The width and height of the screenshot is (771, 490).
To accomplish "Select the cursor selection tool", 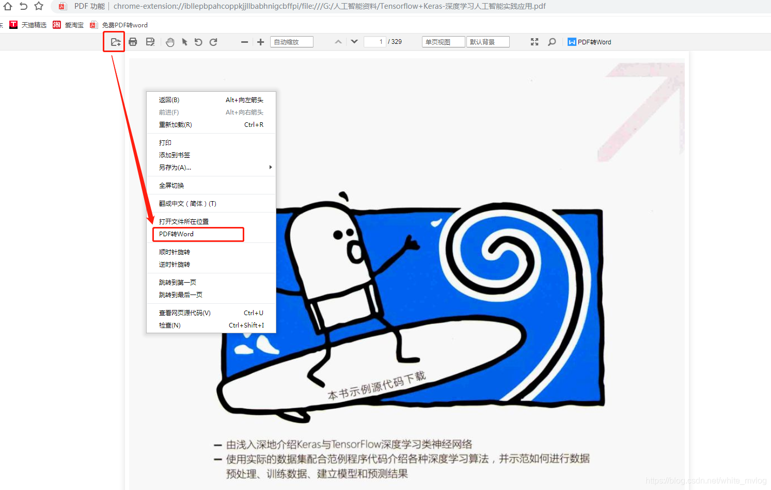I will (x=184, y=42).
